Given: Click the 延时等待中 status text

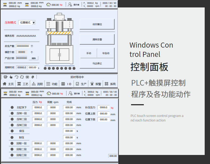Looking at the screenshot, I should click(77, 77).
